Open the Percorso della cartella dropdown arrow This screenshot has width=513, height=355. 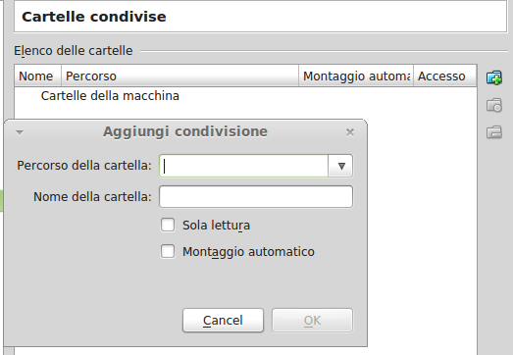tap(340, 166)
